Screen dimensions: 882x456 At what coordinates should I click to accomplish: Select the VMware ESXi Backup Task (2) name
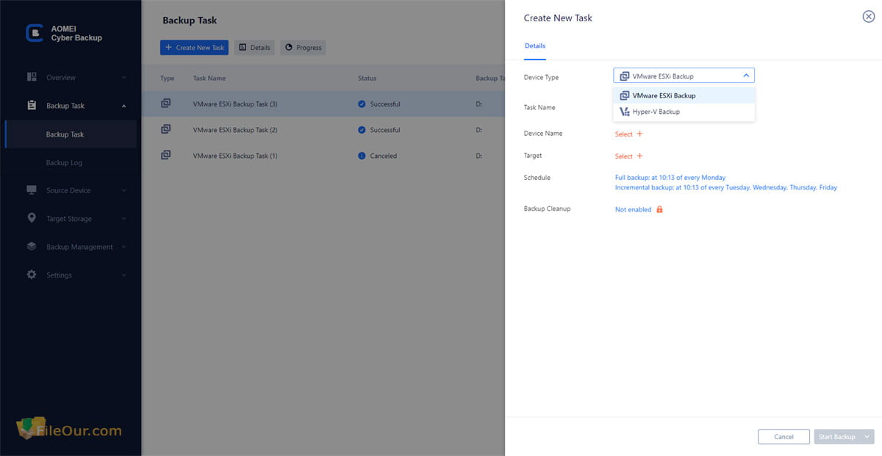[x=235, y=130]
